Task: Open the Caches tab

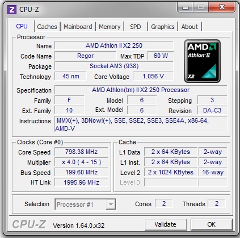Action: point(47,27)
